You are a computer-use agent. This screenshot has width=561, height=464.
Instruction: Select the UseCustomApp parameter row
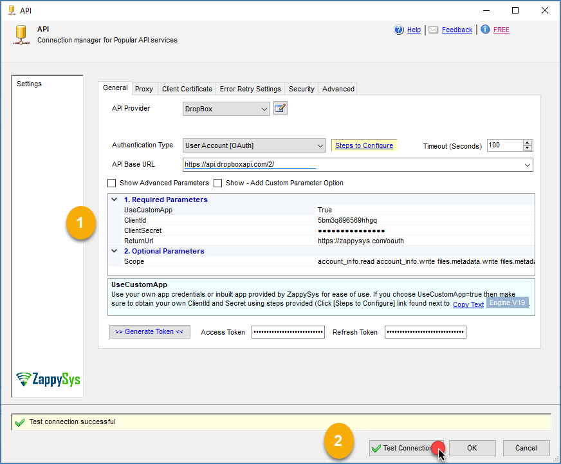pos(321,210)
